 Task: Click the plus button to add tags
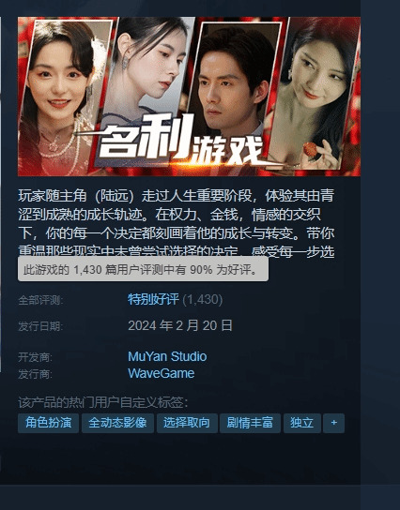click(x=333, y=423)
